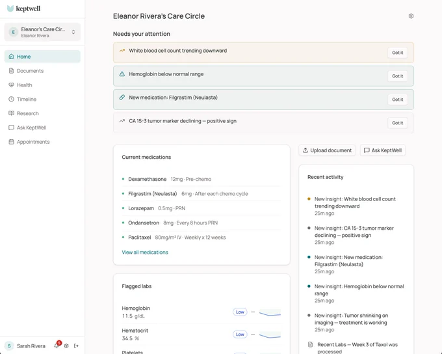Open Health section
Image resolution: width=442 pixels, height=354 pixels.
pyautogui.click(x=42, y=85)
